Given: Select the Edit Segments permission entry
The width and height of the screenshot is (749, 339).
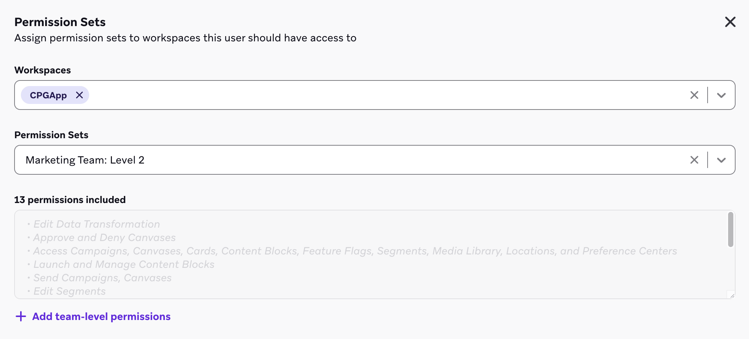Looking at the screenshot, I should pyautogui.click(x=70, y=291).
